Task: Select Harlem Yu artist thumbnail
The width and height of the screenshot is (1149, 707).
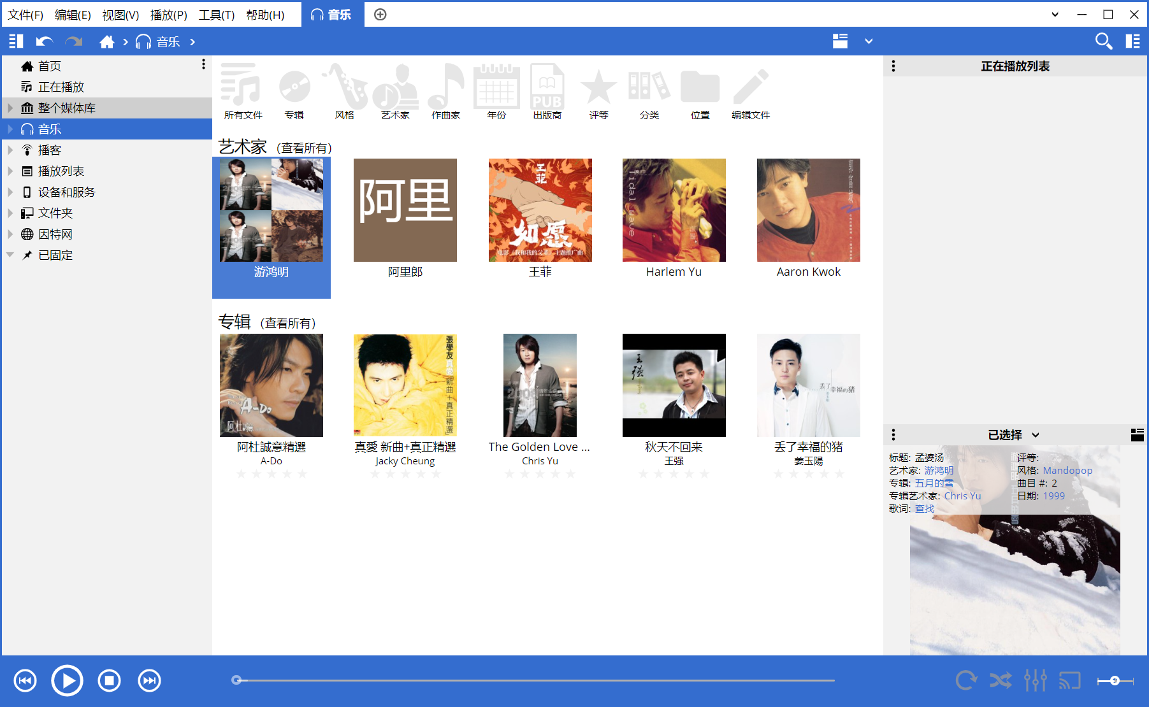Action: [x=674, y=210]
